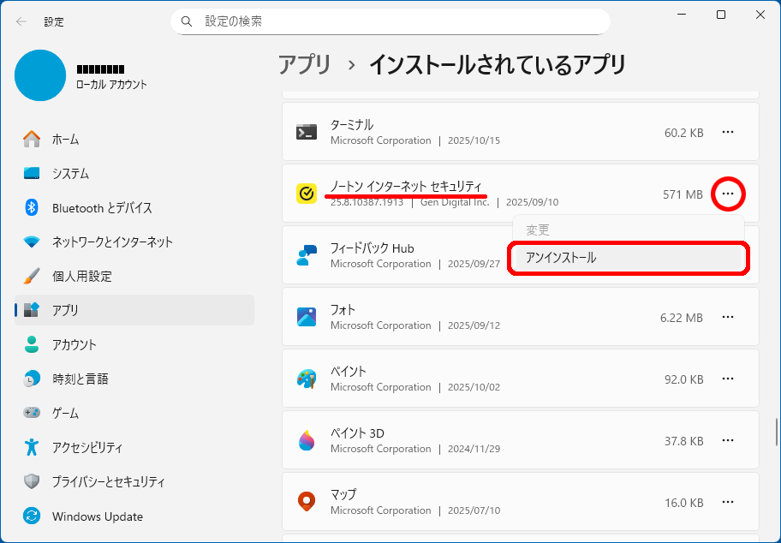Image resolution: width=781 pixels, height=543 pixels.
Task: Open プライバシーとセキュリティ settings
Action: 108,481
